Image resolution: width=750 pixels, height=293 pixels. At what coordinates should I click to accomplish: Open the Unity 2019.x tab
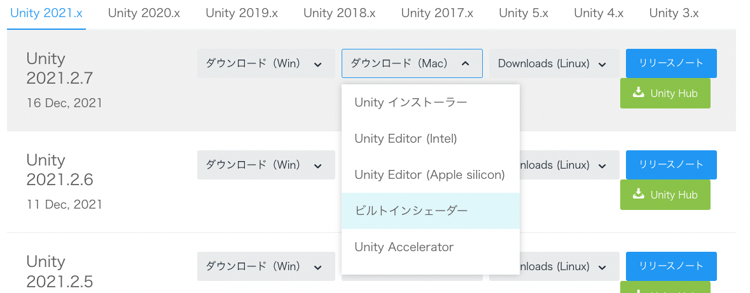(242, 13)
